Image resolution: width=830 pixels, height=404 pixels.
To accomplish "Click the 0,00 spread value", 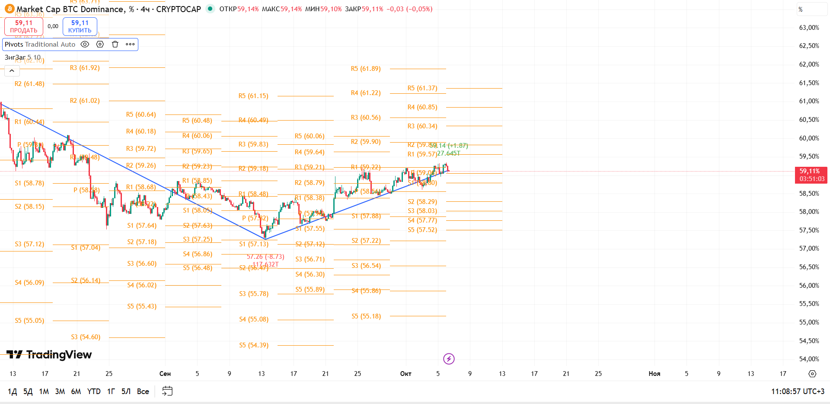I will pyautogui.click(x=53, y=26).
